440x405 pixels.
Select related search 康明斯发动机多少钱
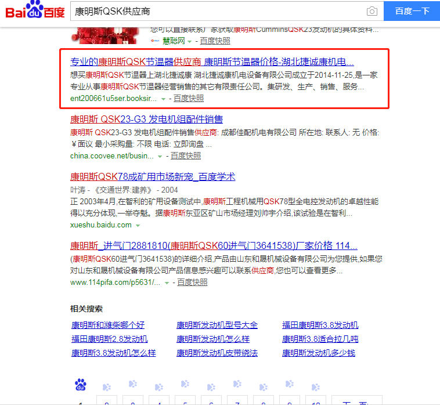pyautogui.click(x=319, y=353)
